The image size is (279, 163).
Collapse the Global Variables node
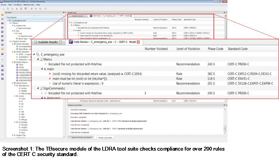point(12,44)
